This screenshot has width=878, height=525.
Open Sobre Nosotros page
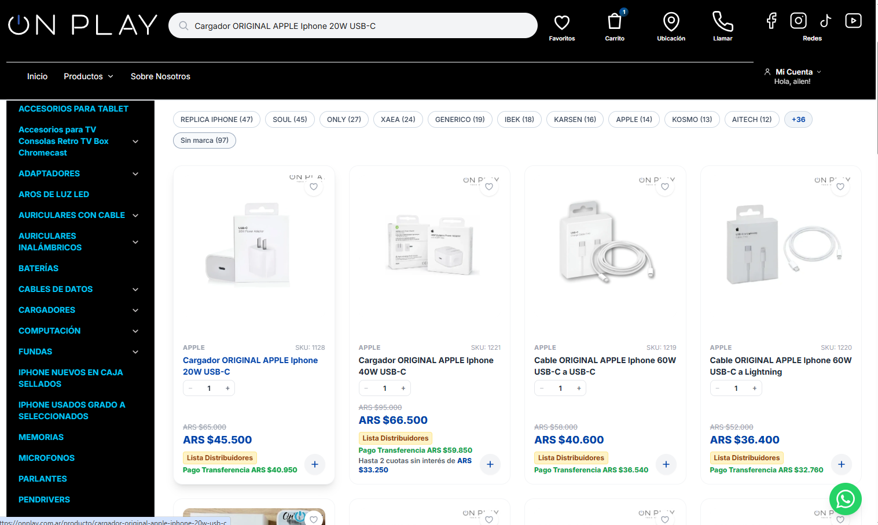pyautogui.click(x=160, y=76)
